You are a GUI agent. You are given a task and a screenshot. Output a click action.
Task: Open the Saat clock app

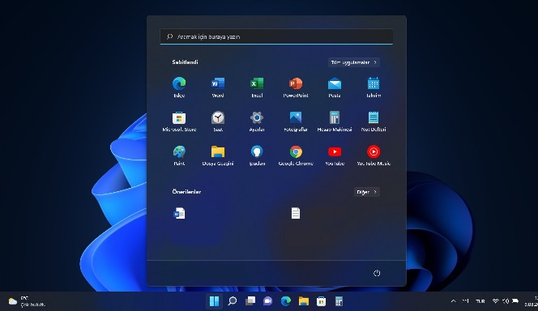pos(218,121)
